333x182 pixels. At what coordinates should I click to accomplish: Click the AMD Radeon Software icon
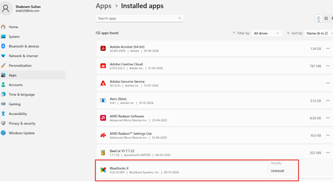tap(103, 118)
